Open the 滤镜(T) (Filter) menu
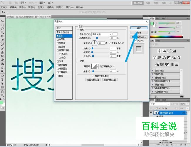 tap(50, 7)
